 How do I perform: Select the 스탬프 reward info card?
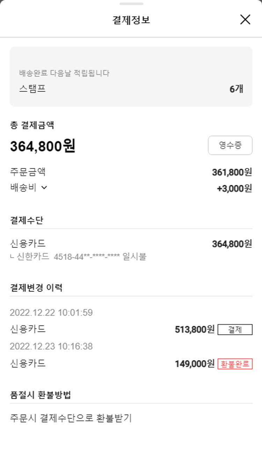coord(131,76)
